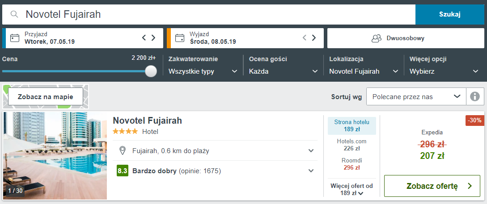Open the check-in calendar icon

(15, 38)
